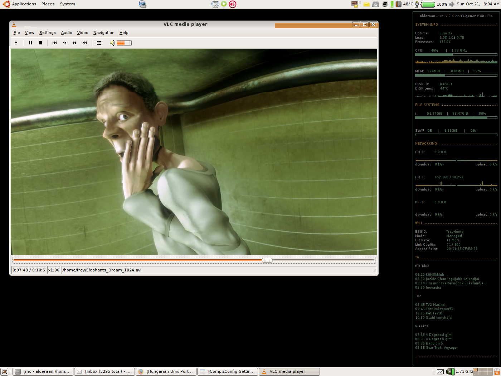The width and height of the screenshot is (501, 376).
Task: Open the File menu
Action: pyautogui.click(x=17, y=33)
